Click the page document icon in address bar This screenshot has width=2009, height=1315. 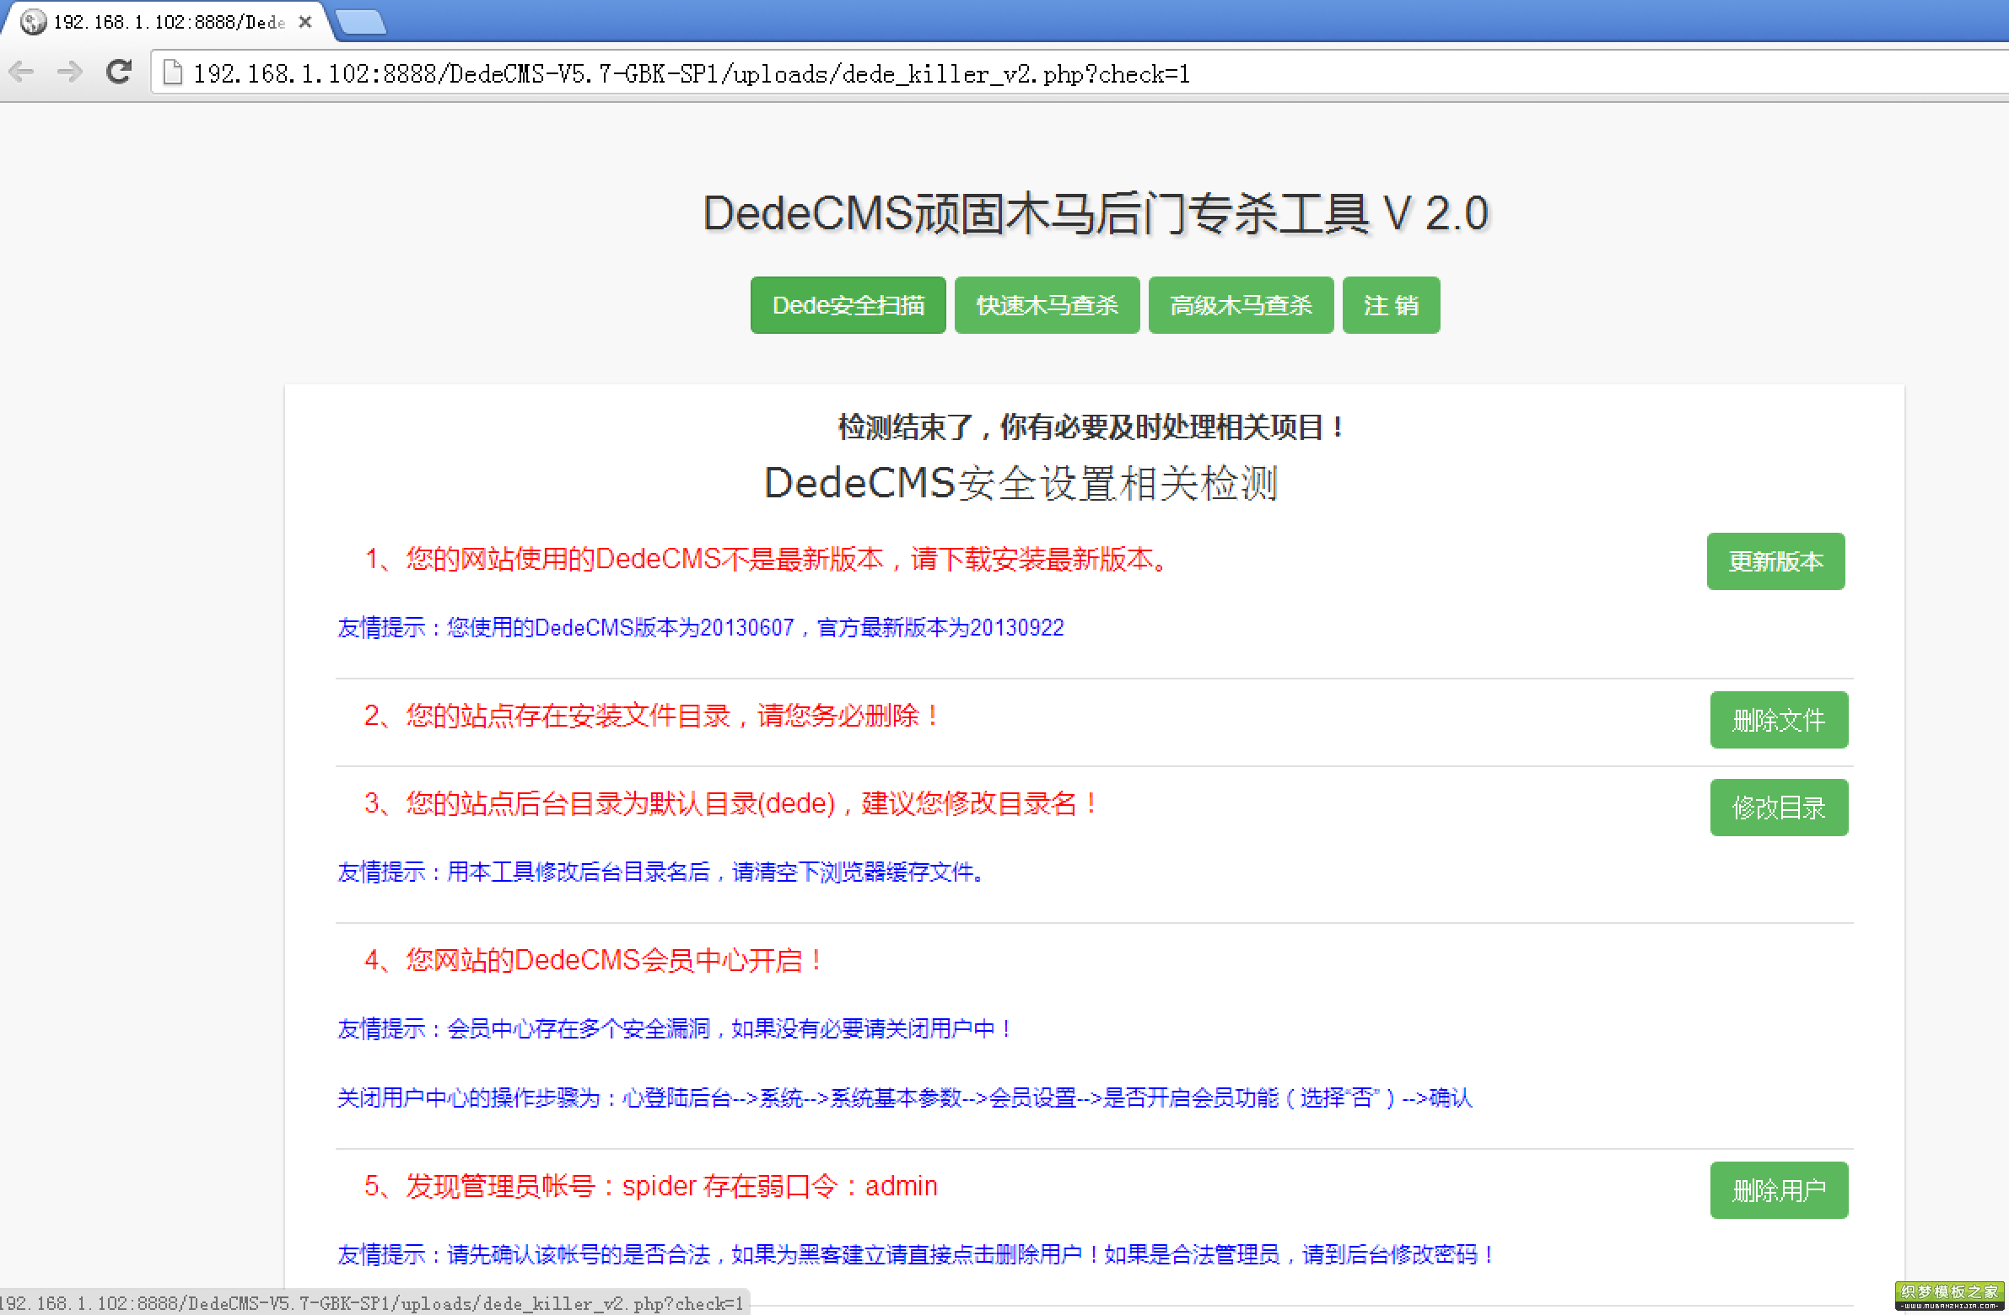pyautogui.click(x=173, y=73)
